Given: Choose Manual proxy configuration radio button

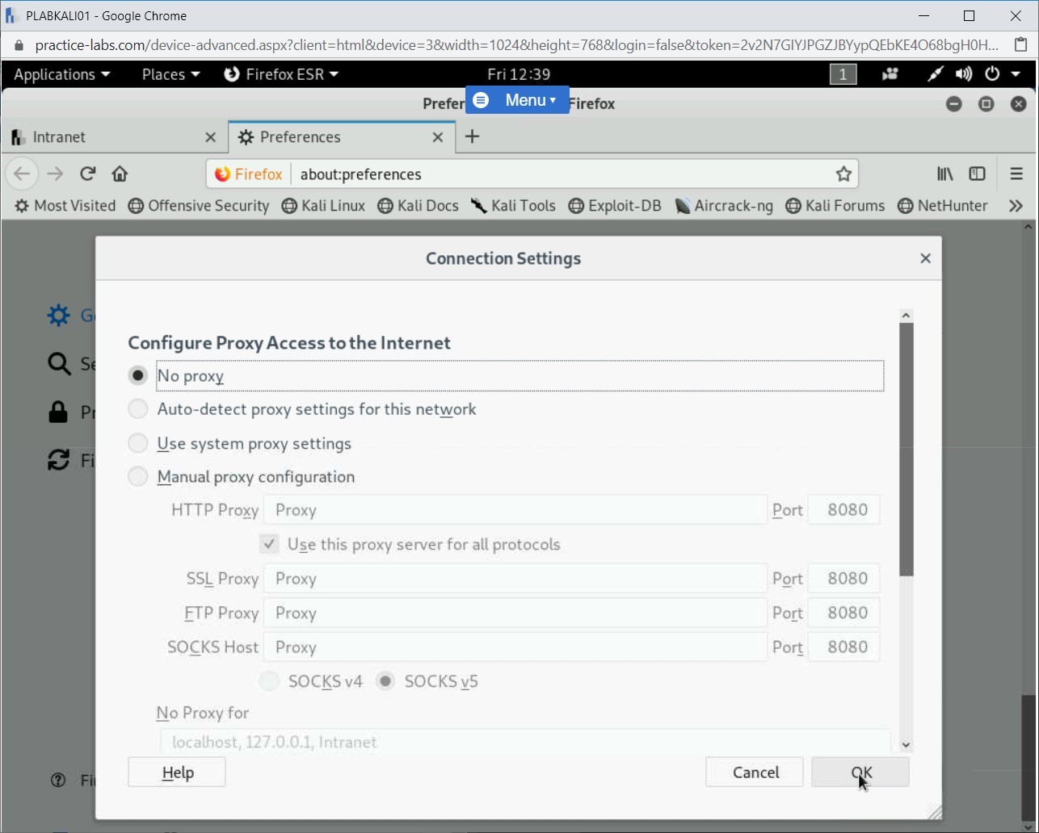Looking at the screenshot, I should 138,477.
